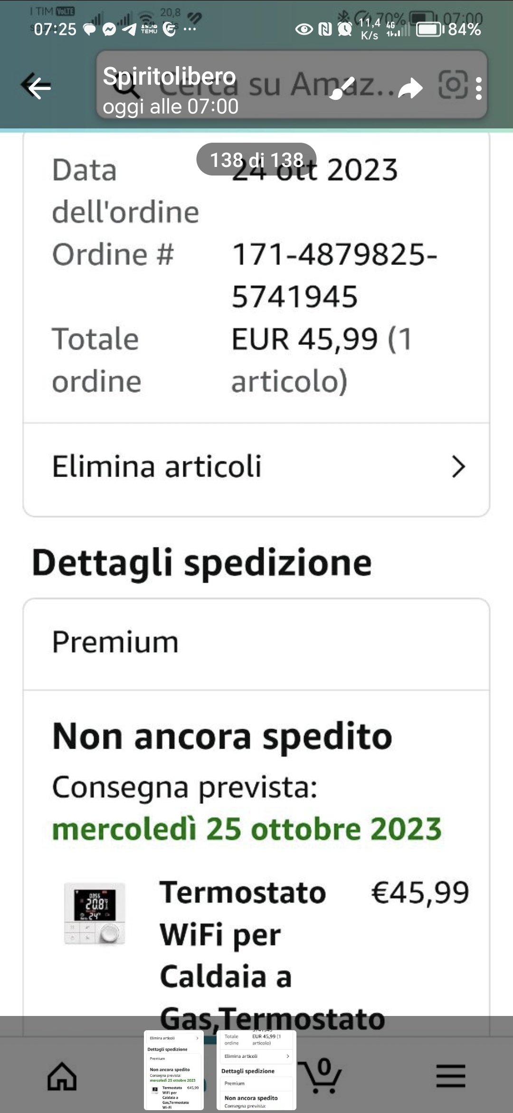Tap the Premium shipping row

click(256, 643)
